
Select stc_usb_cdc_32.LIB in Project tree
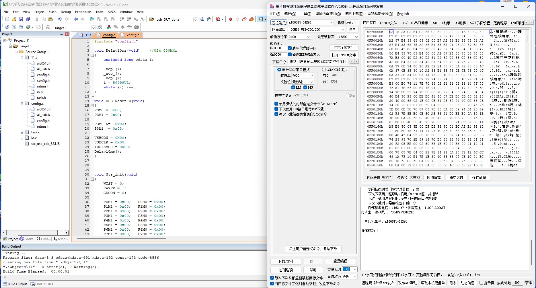[45, 144]
